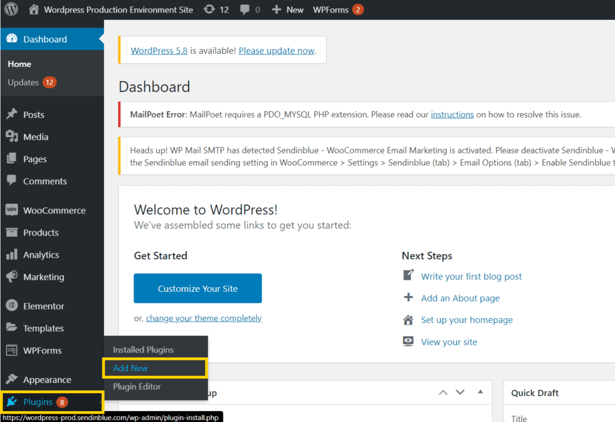
Task: Click the Plugins plug icon
Action: (x=12, y=401)
